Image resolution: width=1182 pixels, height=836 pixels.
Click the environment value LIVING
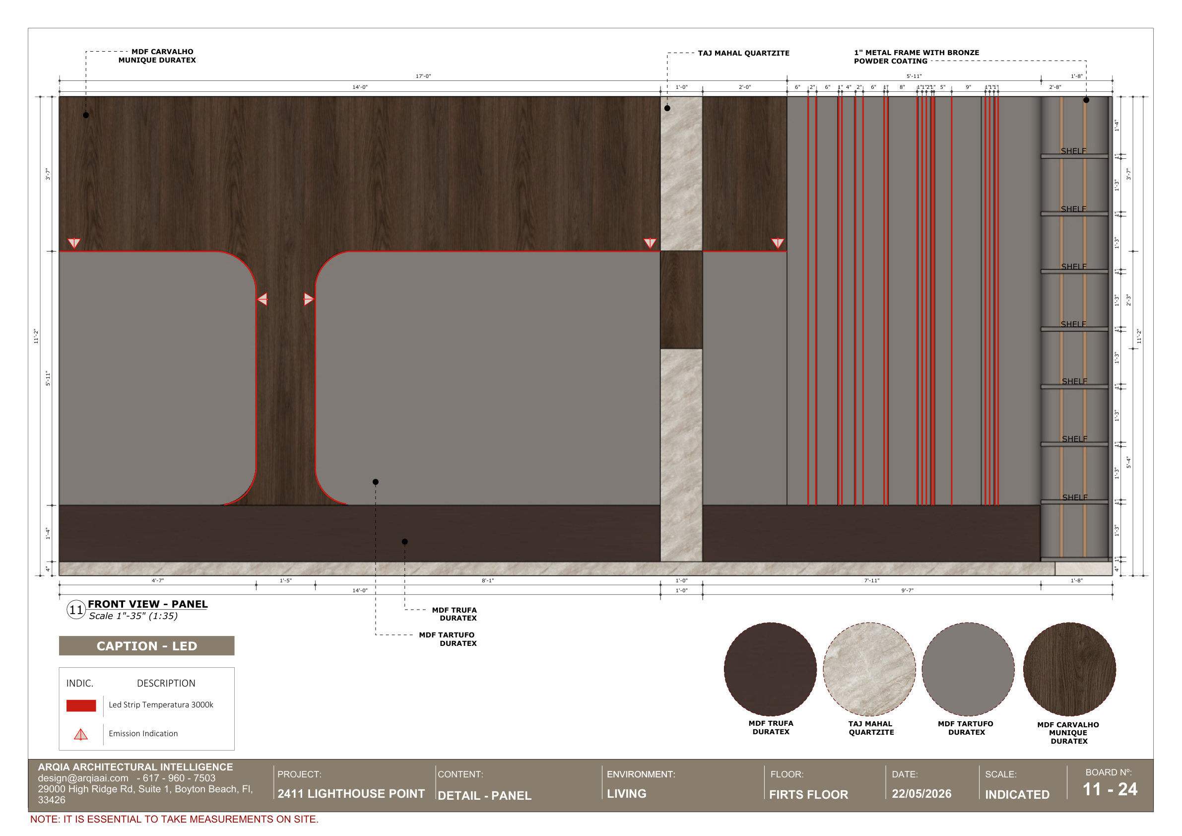[x=627, y=794]
